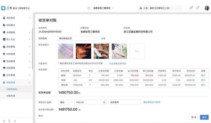This screenshot has width=211, height=123.
Task: Expand the 材料管理 chevron
Action: [x=29, y=54]
